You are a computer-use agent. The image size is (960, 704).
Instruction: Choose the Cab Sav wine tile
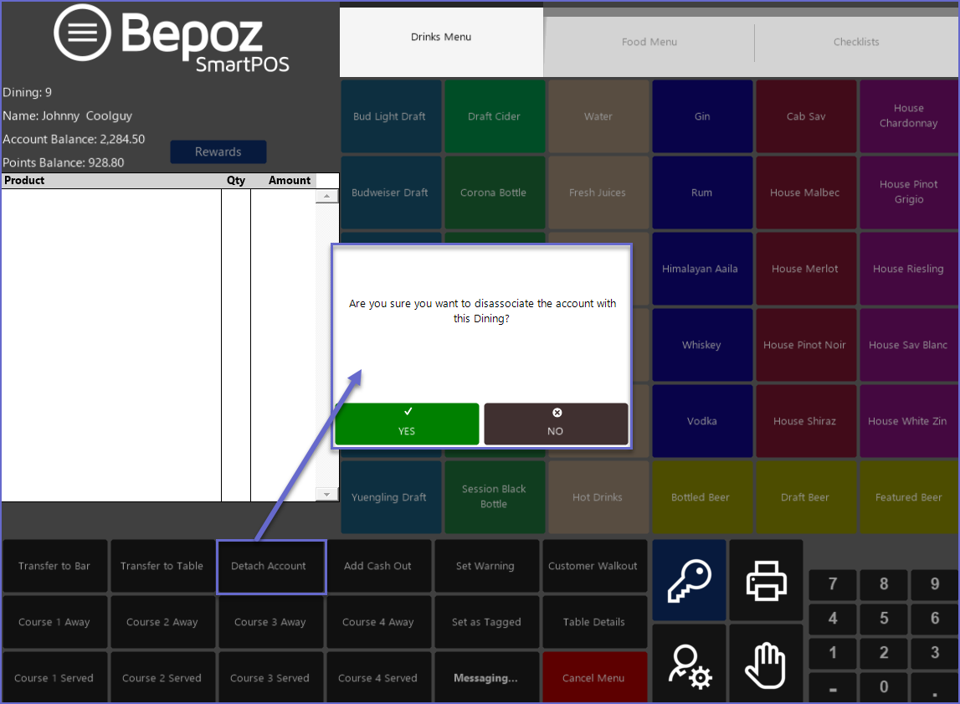(806, 116)
